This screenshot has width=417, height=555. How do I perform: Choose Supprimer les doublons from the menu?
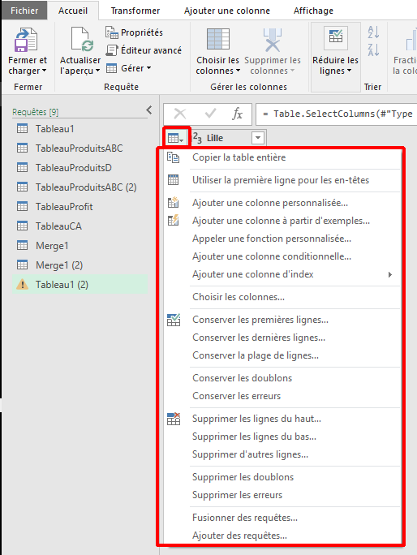243,477
